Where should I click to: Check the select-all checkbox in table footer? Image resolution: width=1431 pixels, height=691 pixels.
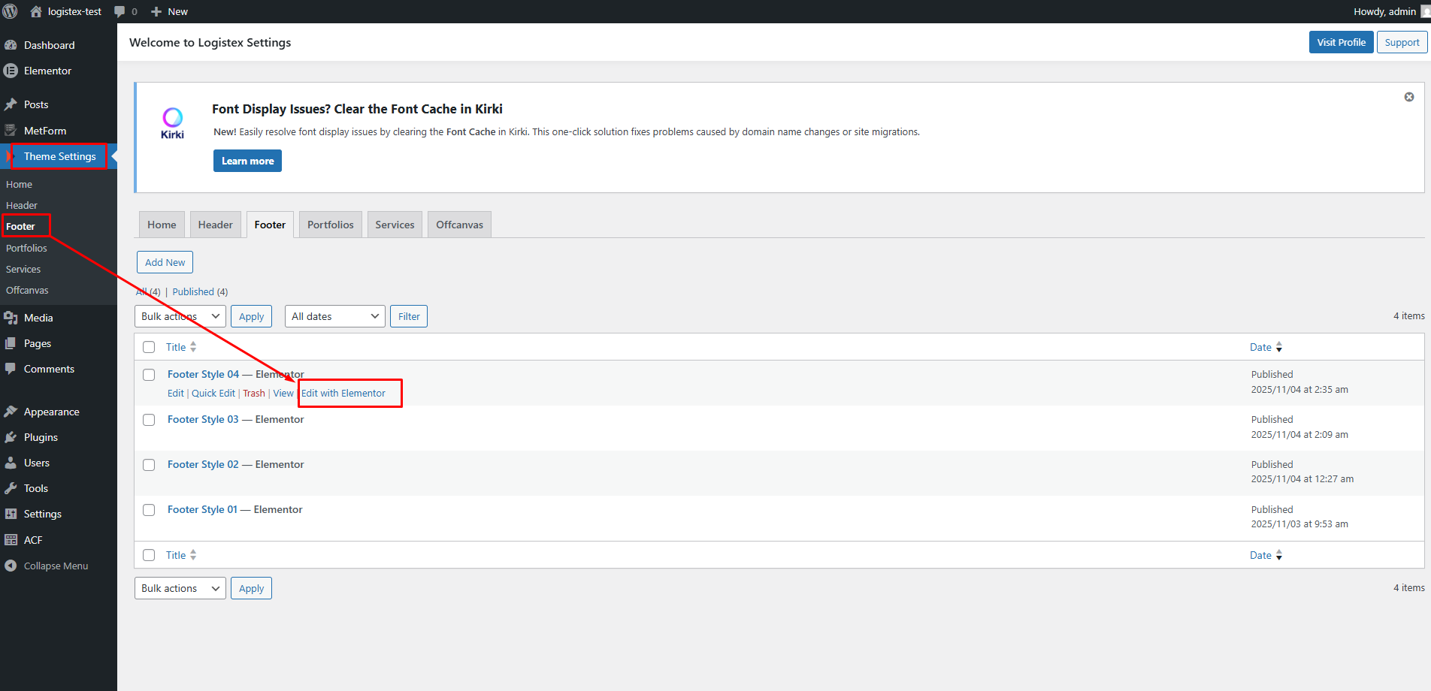tap(149, 555)
